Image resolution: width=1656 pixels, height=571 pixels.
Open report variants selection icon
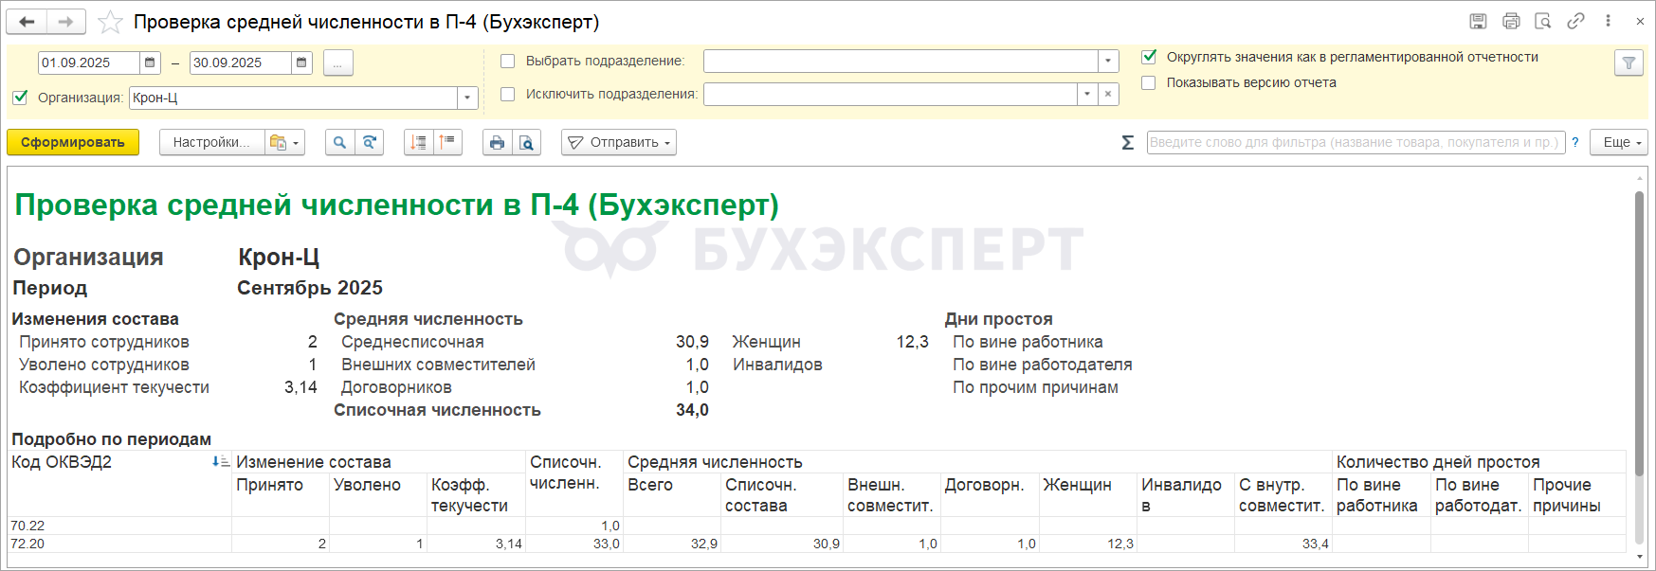(x=284, y=142)
